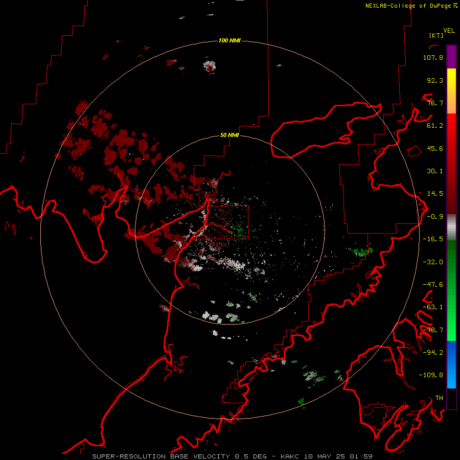Click the 30.1 velocity scale value
Image resolution: width=460 pixels, height=460 pixels.
435,171
